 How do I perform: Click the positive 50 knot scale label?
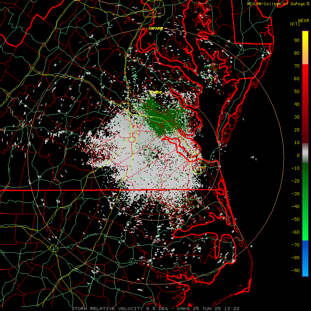tap(297, 92)
